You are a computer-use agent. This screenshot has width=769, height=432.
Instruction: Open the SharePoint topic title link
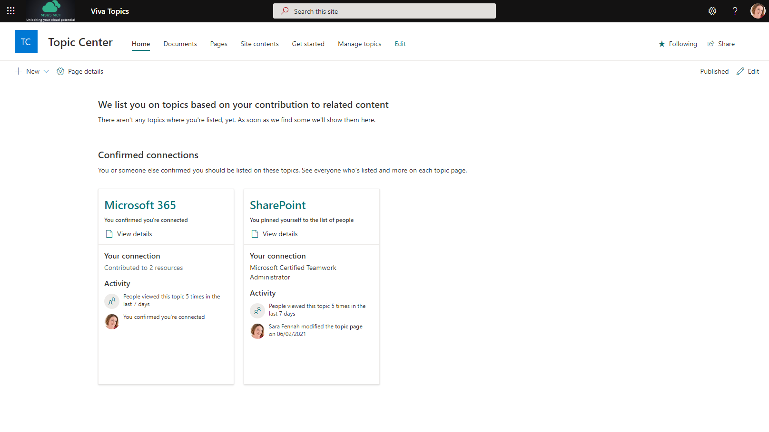tap(277, 205)
